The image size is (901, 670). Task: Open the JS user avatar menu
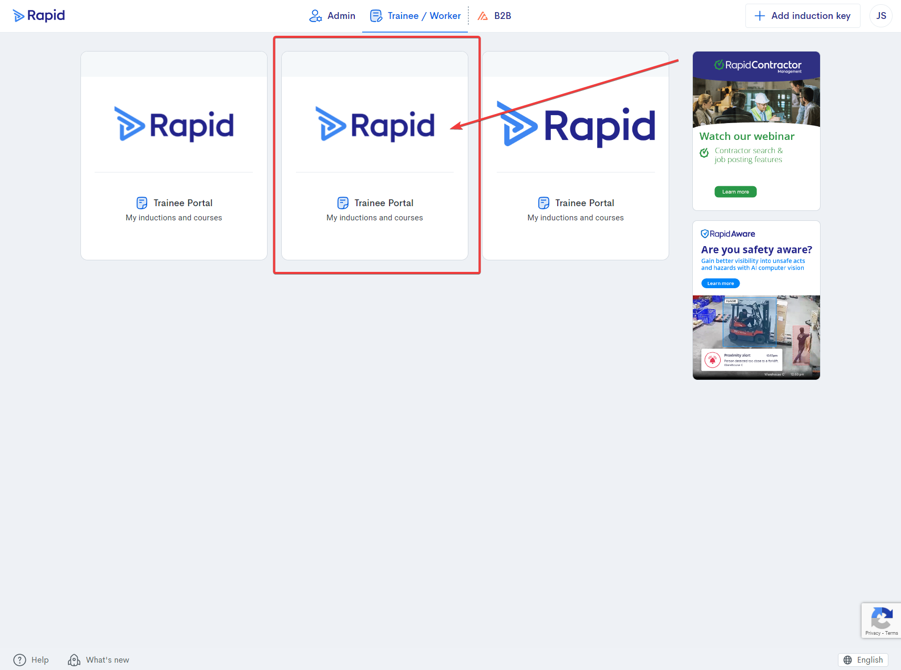(x=881, y=16)
